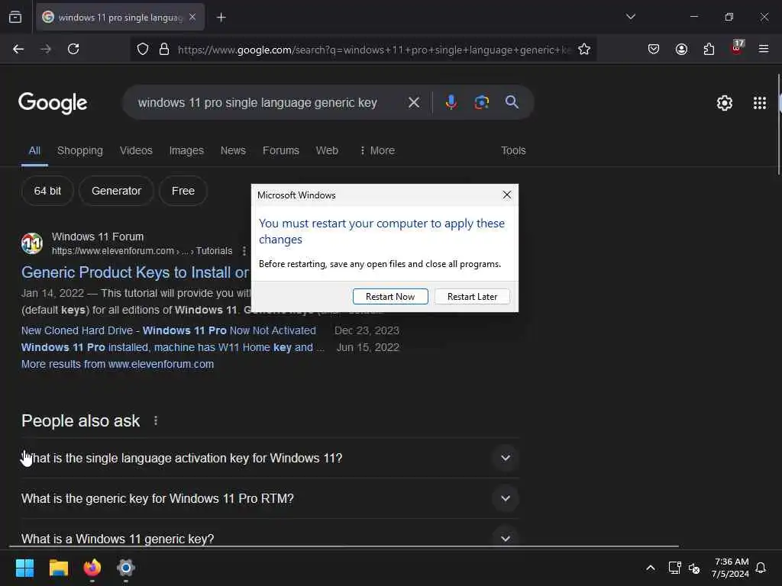Open muted volume tray icon

pyautogui.click(x=693, y=568)
